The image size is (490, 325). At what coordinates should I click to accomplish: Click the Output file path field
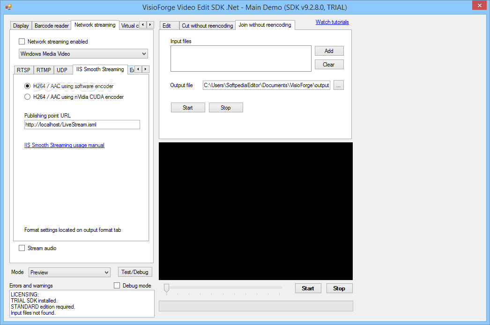click(267, 85)
